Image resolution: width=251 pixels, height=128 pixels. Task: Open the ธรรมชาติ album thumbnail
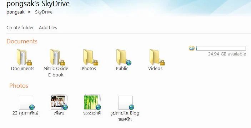pos(92,102)
